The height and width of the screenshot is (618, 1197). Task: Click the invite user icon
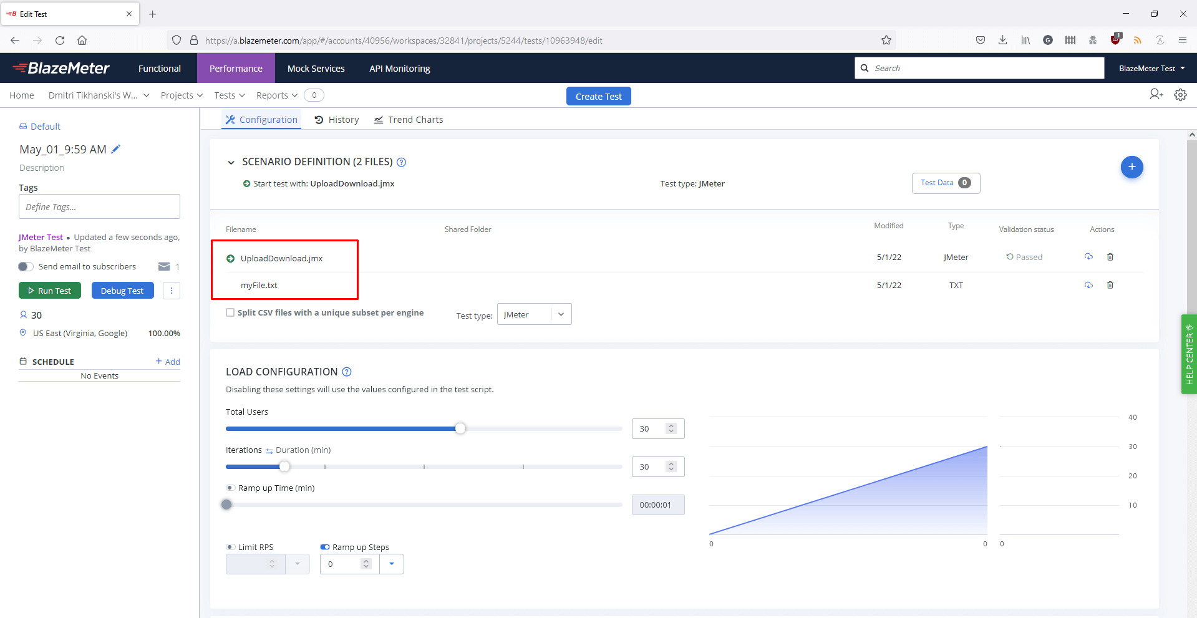coord(1156,94)
